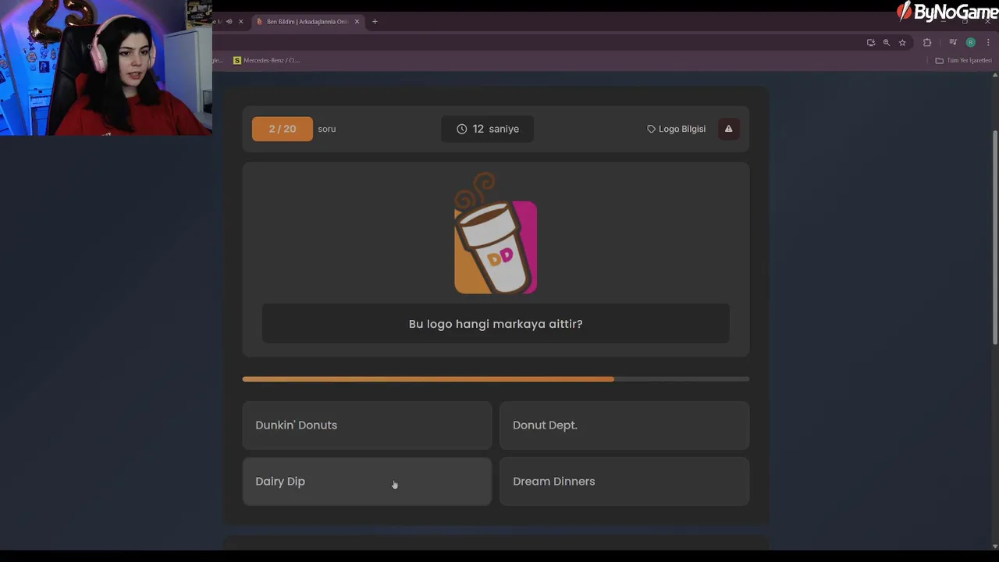Pick the Dream Dinners answer
This screenshot has height=562, width=999.
pos(624,482)
